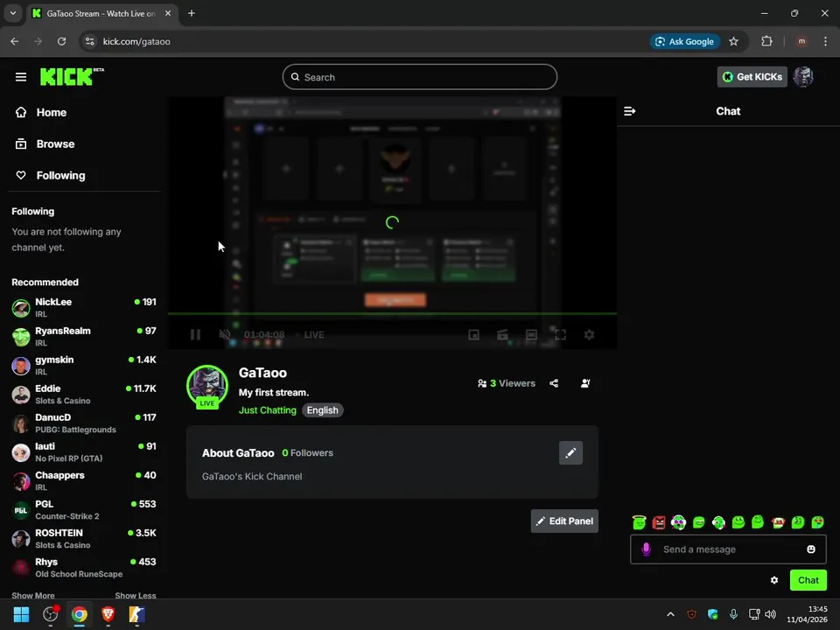Open lauti No Pixel RP channel
This screenshot has width=840, height=630.
tap(84, 452)
